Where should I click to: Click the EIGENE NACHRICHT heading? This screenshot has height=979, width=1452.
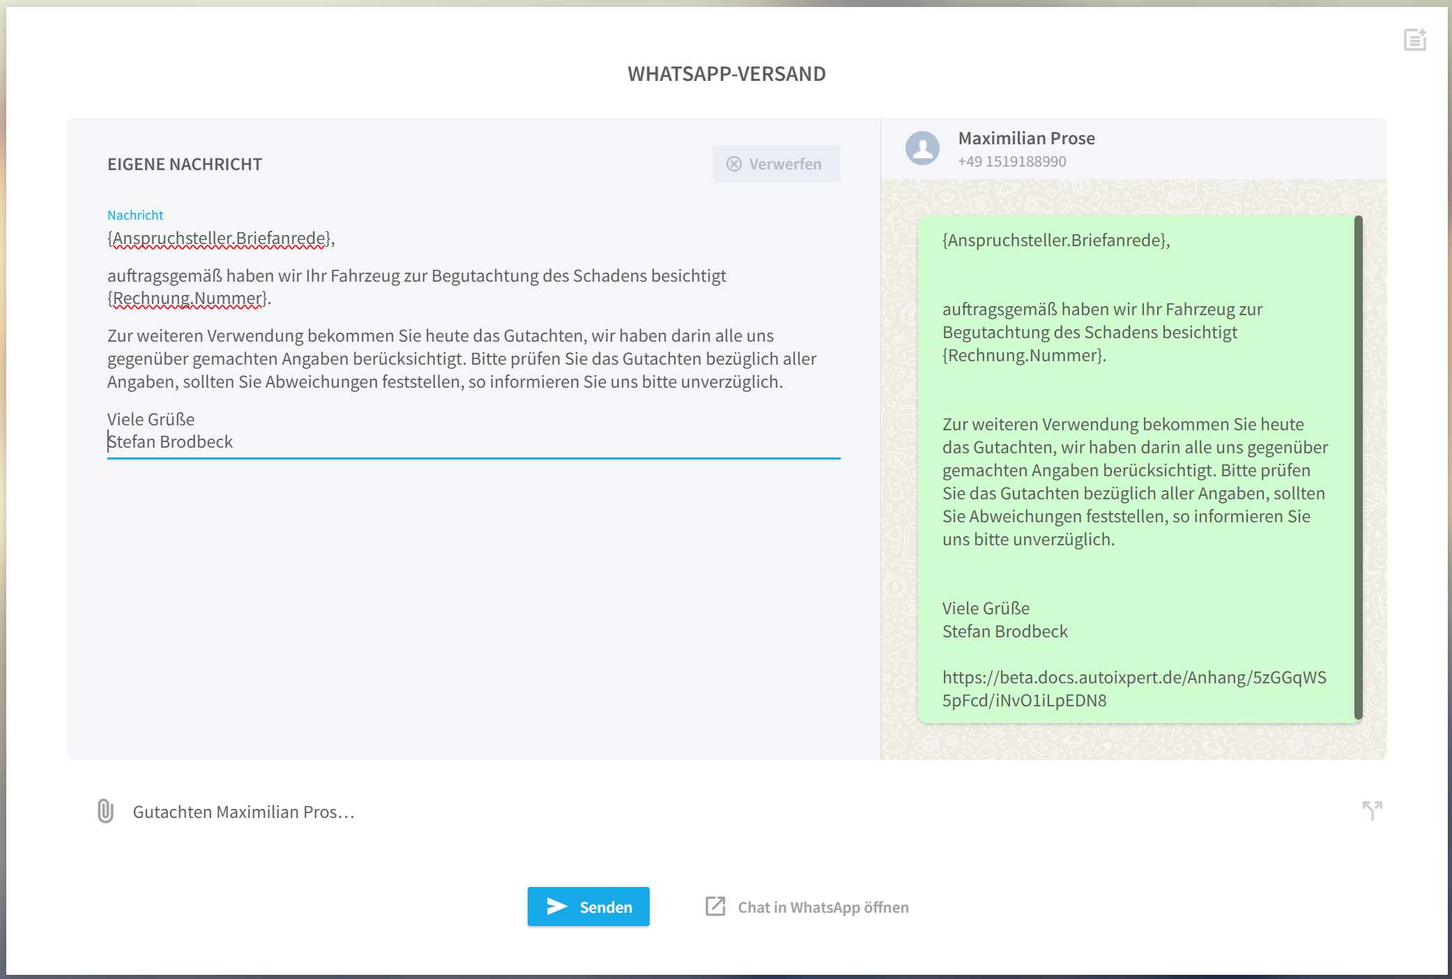185,165
